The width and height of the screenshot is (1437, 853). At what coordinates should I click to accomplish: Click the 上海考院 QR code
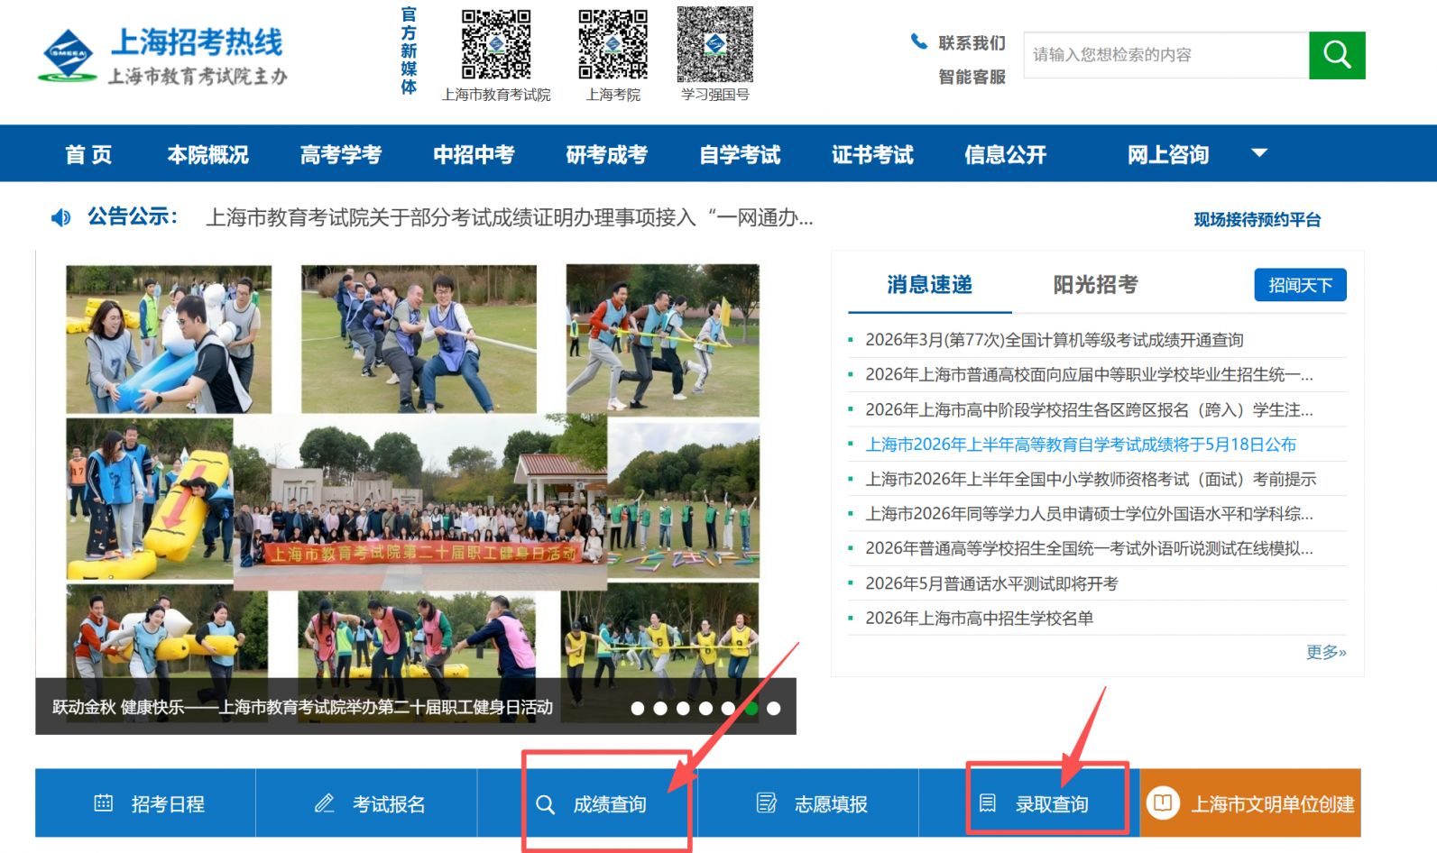[x=613, y=44]
